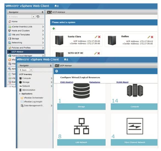
Task: Click the LAN network topology icon
Action: (x=81, y=126)
